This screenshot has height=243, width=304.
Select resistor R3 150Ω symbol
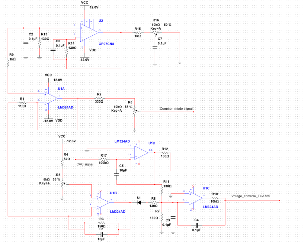101,223
